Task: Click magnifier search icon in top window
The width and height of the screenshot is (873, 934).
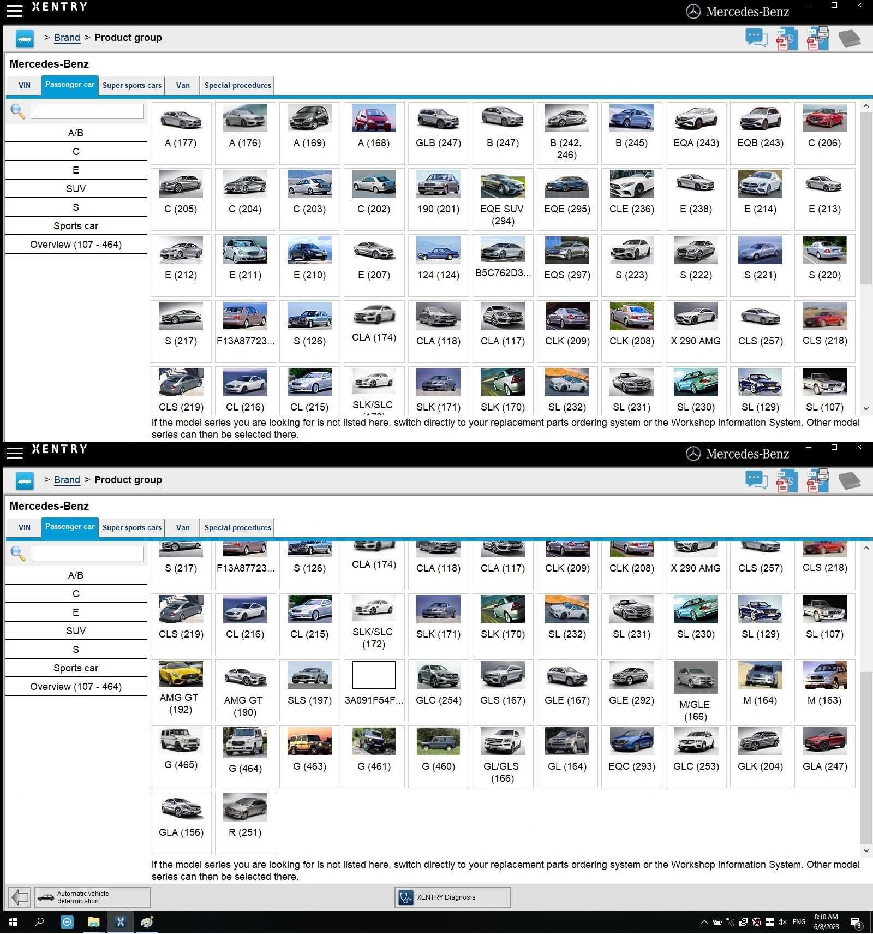Action: click(17, 111)
